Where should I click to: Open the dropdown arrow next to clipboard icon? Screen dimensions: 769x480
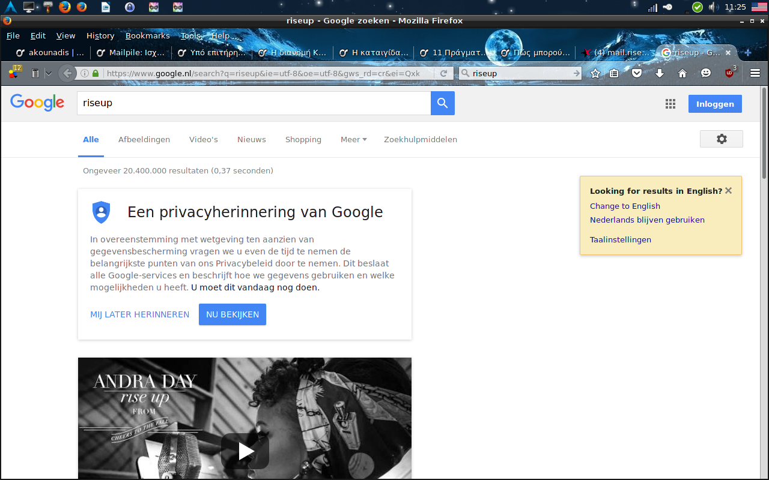point(49,73)
